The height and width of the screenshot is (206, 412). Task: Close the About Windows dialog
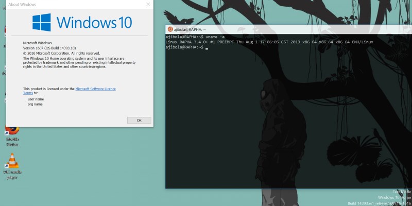pyautogui.click(x=148, y=5)
